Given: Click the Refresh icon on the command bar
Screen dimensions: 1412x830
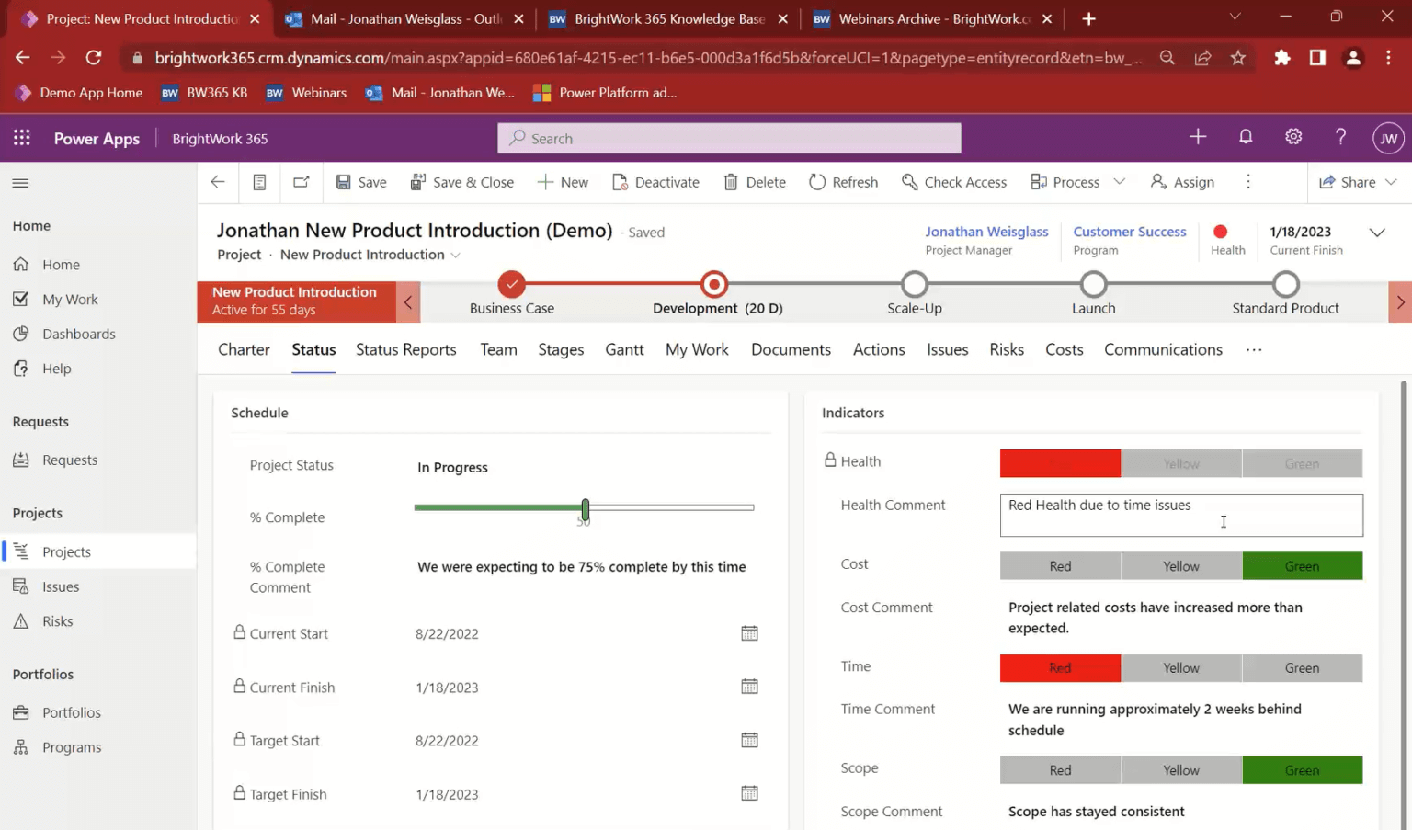Looking at the screenshot, I should tap(816, 182).
